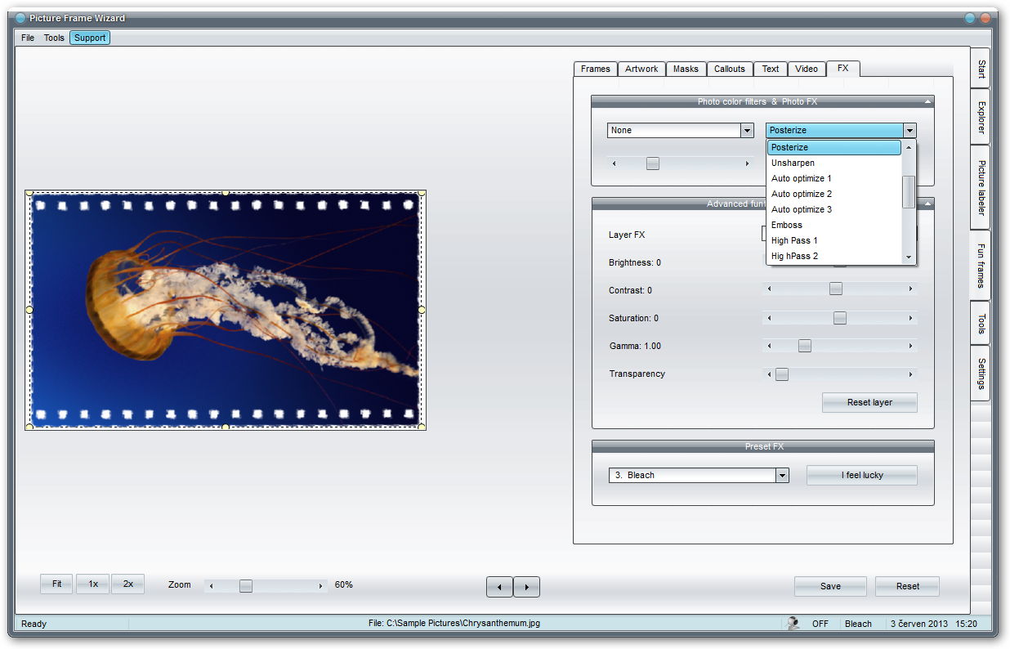Select High Pass 1 in the FX list
The width and height of the screenshot is (1010, 649).
point(834,240)
